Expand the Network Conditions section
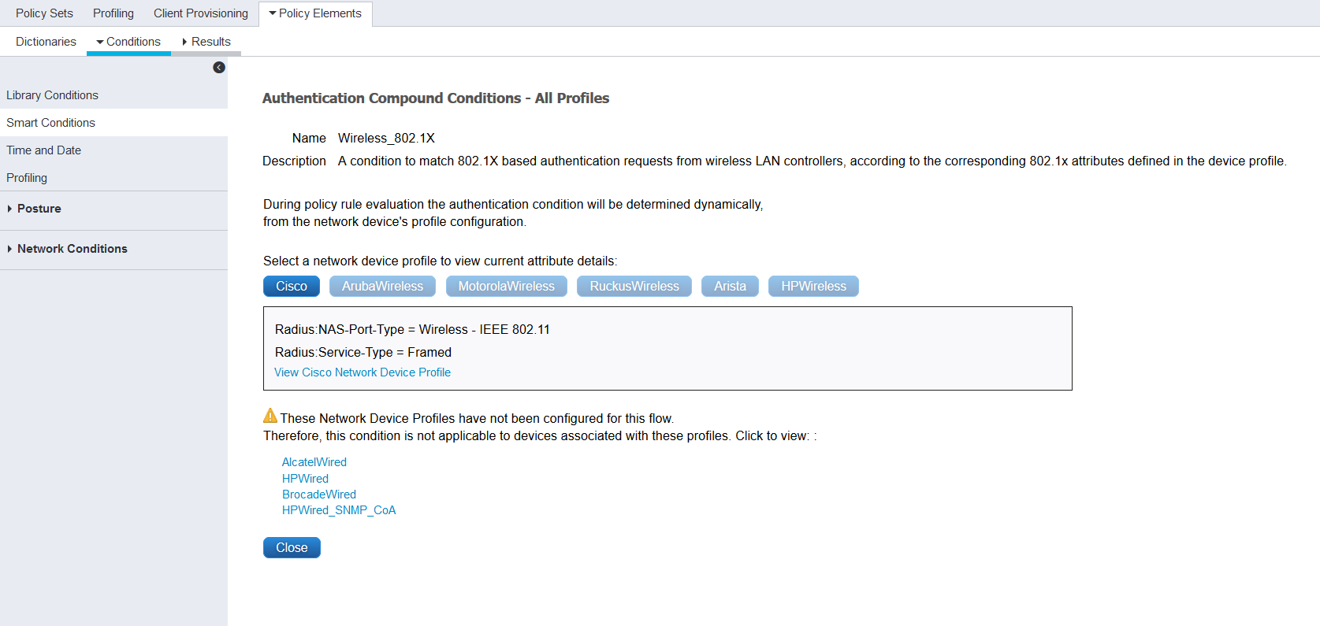The height and width of the screenshot is (626, 1320). coord(72,249)
